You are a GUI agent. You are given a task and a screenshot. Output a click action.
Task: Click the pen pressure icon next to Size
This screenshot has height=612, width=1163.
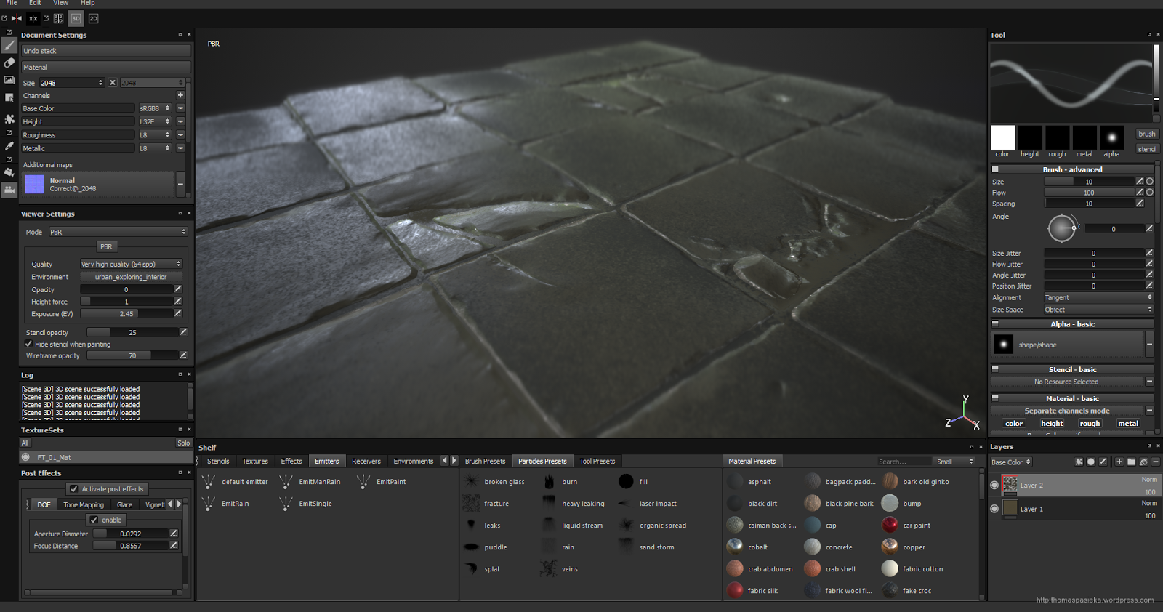click(1140, 182)
